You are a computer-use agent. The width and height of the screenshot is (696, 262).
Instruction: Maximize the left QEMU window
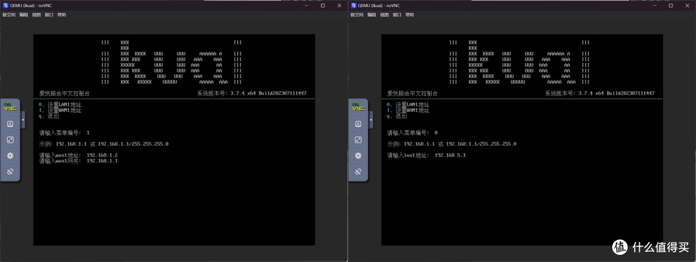[x=323, y=5]
